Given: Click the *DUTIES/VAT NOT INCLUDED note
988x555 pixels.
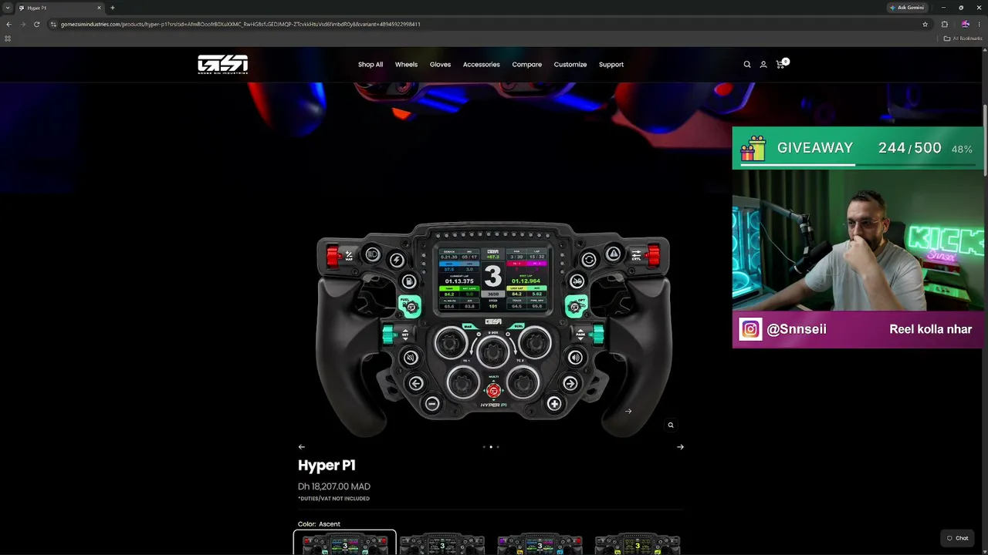Looking at the screenshot, I should pyautogui.click(x=333, y=499).
